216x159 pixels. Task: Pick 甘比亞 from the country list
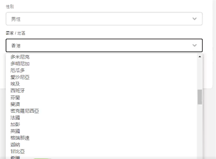pos(18,152)
